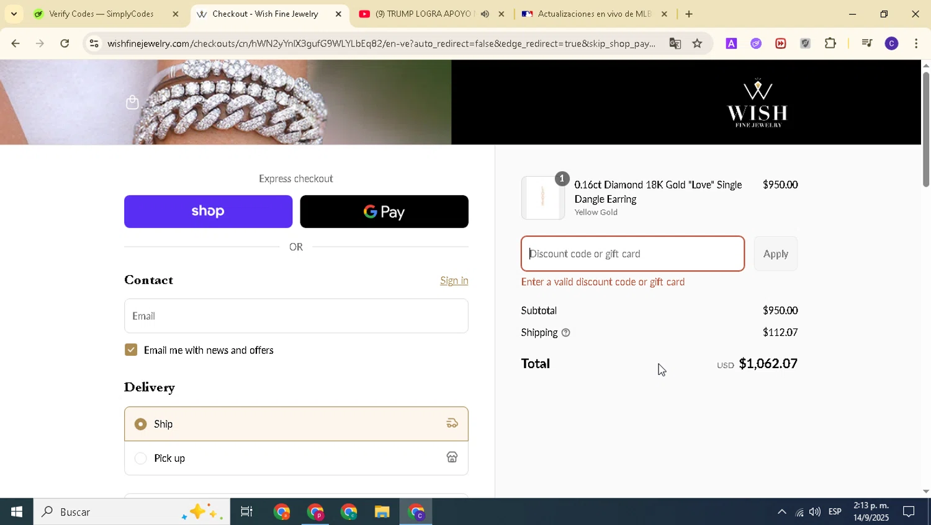Click the Sign in link
Screen dimensions: 931x525
tap(454, 281)
